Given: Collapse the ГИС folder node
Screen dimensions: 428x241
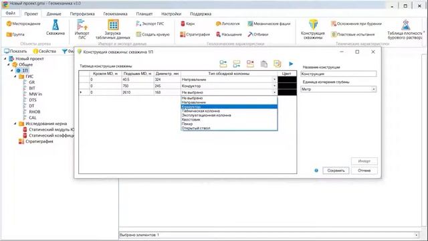Looking at the screenshot, I should [15, 76].
